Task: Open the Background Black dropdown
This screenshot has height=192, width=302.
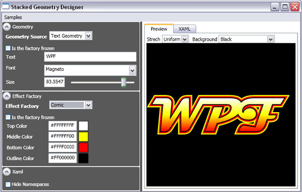Action: [247, 39]
